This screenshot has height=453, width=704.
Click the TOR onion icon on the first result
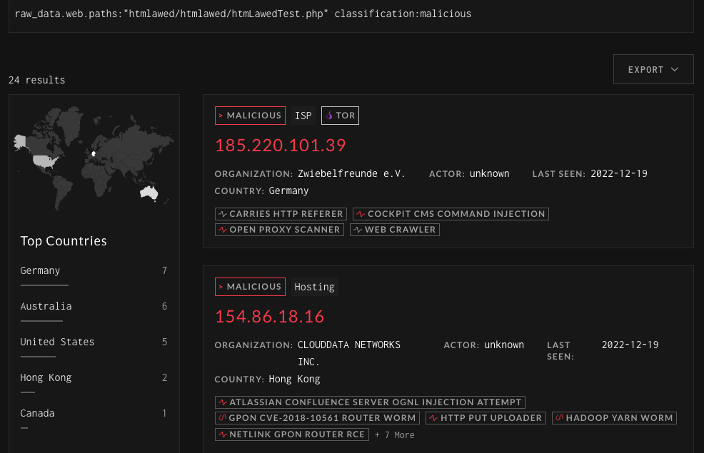[329, 115]
